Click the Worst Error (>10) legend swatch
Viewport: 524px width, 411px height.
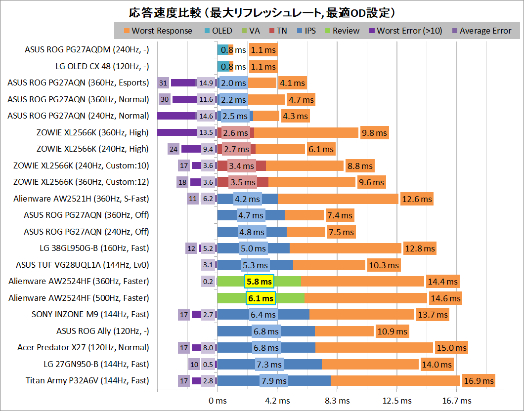(372, 31)
